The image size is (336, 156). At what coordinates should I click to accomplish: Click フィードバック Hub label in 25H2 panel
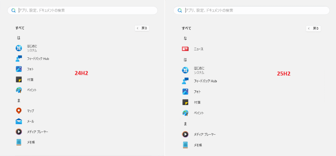[205, 81]
